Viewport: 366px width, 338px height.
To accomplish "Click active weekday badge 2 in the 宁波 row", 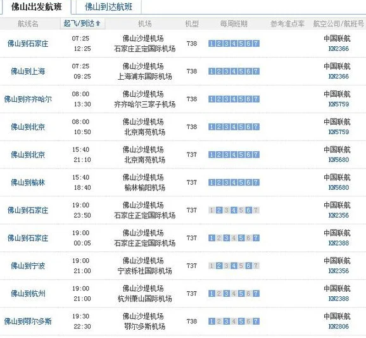I will (219, 265).
